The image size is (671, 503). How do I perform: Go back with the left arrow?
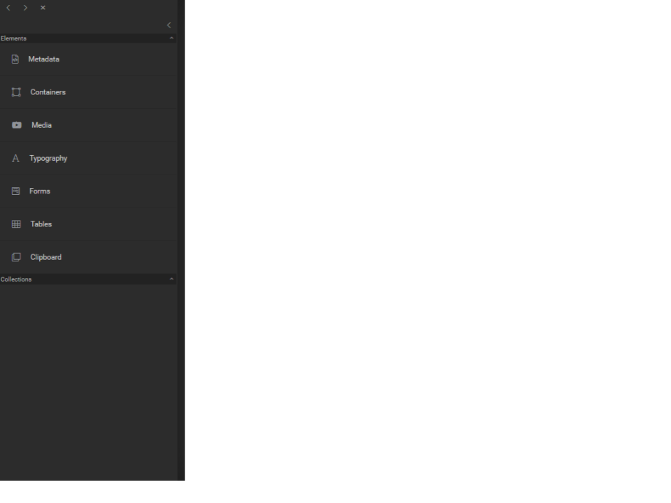point(8,8)
